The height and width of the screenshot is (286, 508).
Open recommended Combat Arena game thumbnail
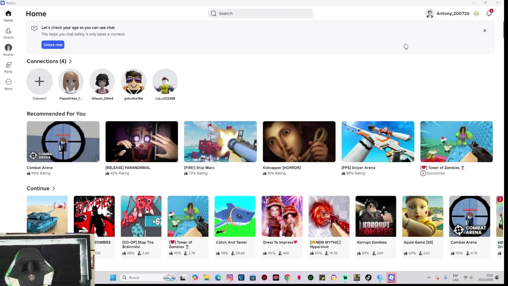63,141
